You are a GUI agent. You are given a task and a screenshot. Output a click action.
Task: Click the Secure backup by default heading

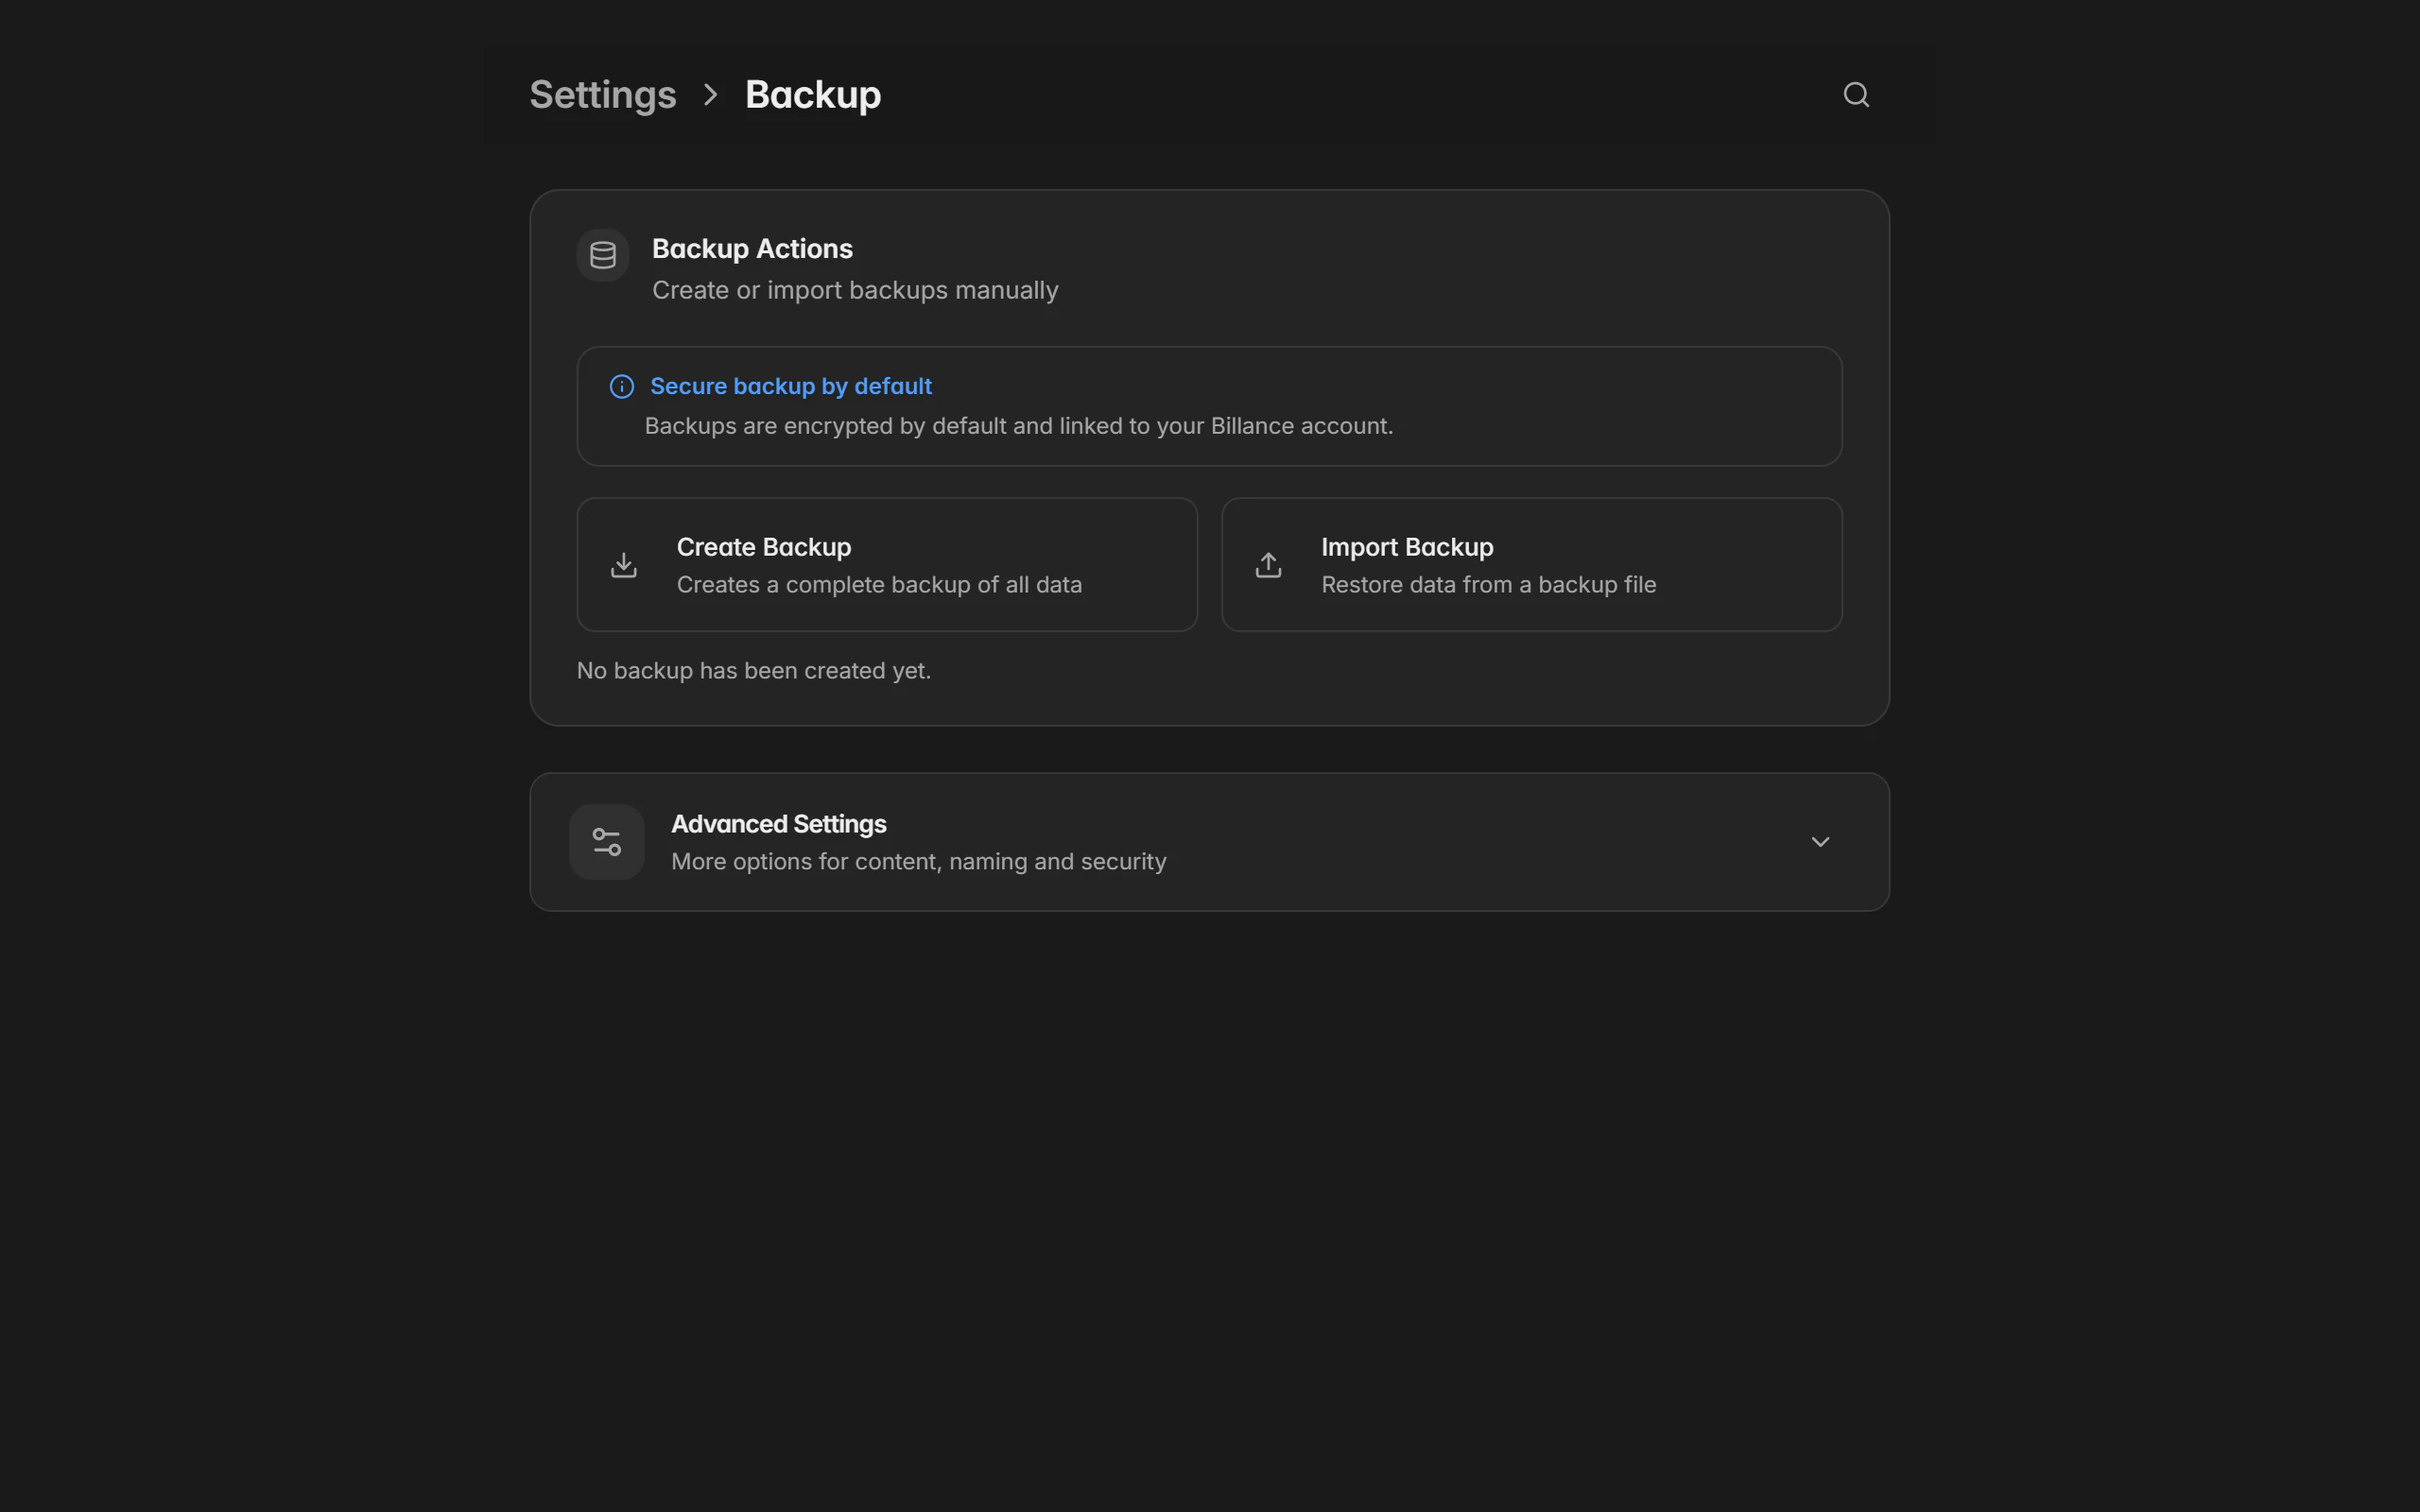coord(791,386)
